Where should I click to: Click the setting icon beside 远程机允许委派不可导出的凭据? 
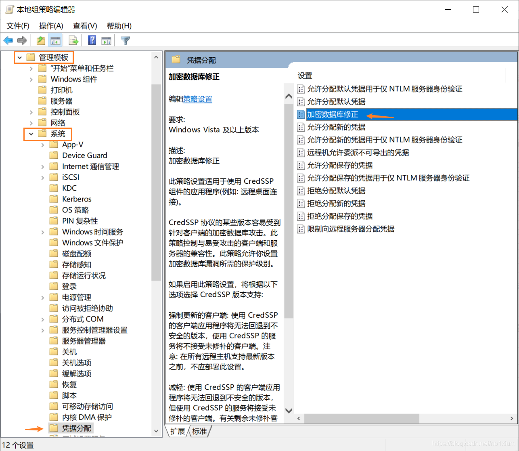301,153
